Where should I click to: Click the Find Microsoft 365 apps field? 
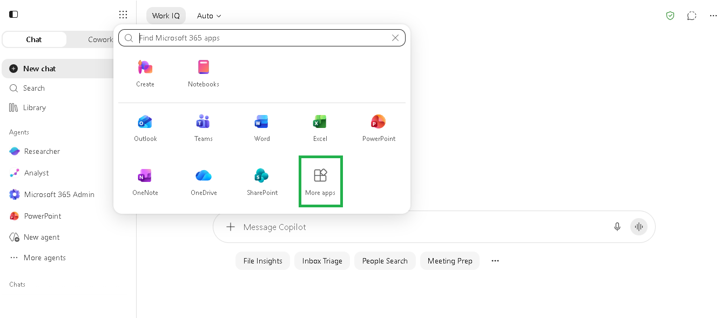pos(262,38)
